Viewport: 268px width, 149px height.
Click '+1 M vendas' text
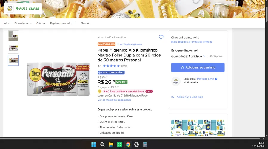[191, 83]
